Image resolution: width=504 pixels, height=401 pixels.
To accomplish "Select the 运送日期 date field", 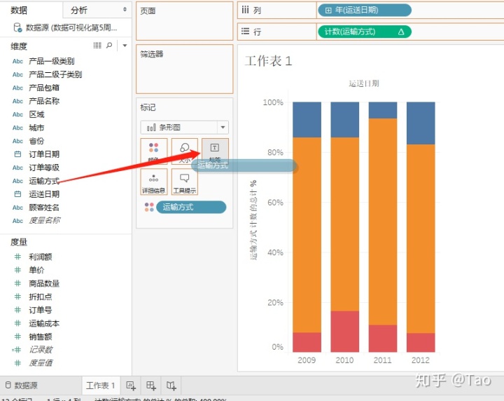I will [x=44, y=194].
